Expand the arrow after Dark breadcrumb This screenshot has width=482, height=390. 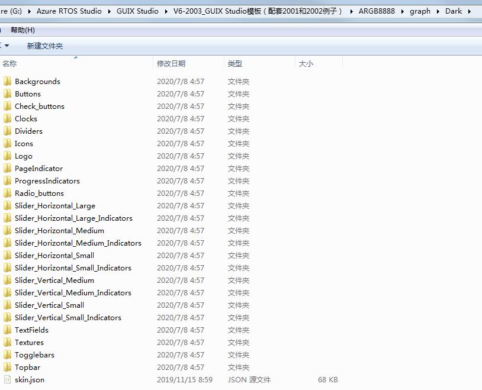click(x=470, y=12)
